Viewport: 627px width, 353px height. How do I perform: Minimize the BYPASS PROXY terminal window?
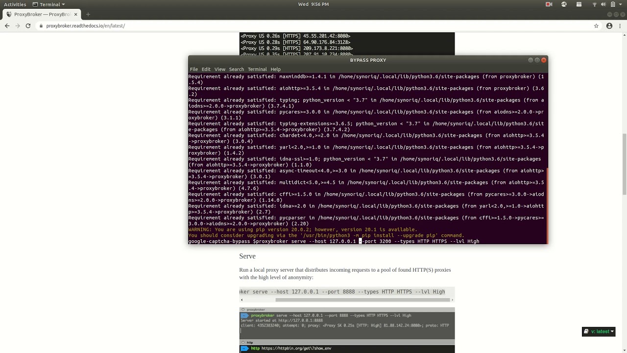point(531,60)
